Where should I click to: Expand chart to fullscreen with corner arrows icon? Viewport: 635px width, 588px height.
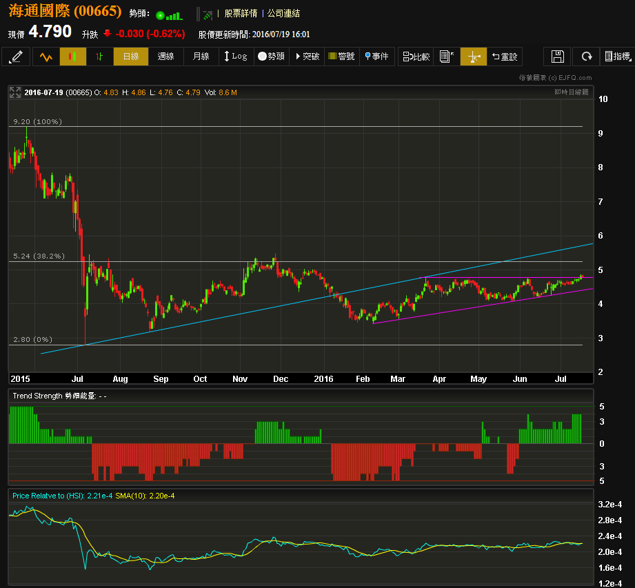click(x=15, y=92)
